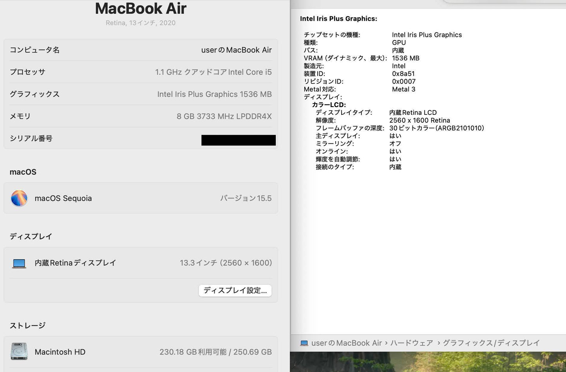This screenshot has height=372, width=566.
Task: Click the コンピュータ名 row value
Action: (236, 50)
